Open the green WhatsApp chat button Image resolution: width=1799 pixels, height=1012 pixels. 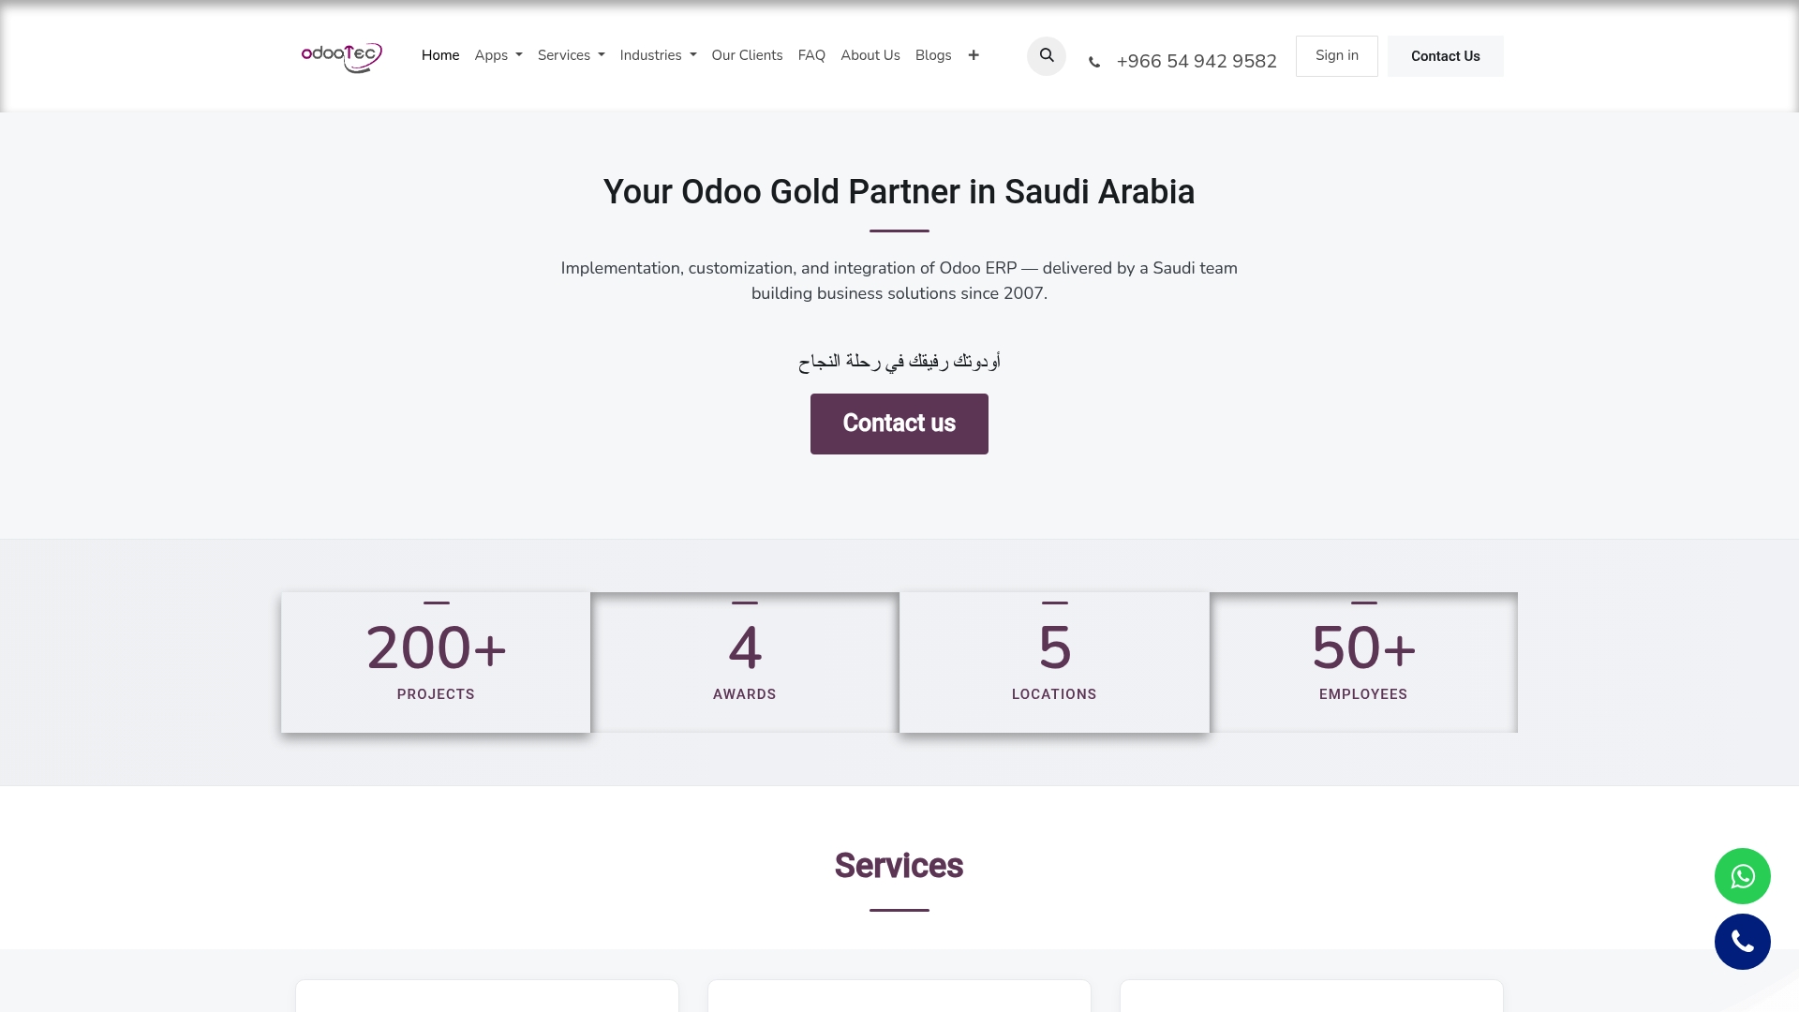pyautogui.click(x=1743, y=876)
